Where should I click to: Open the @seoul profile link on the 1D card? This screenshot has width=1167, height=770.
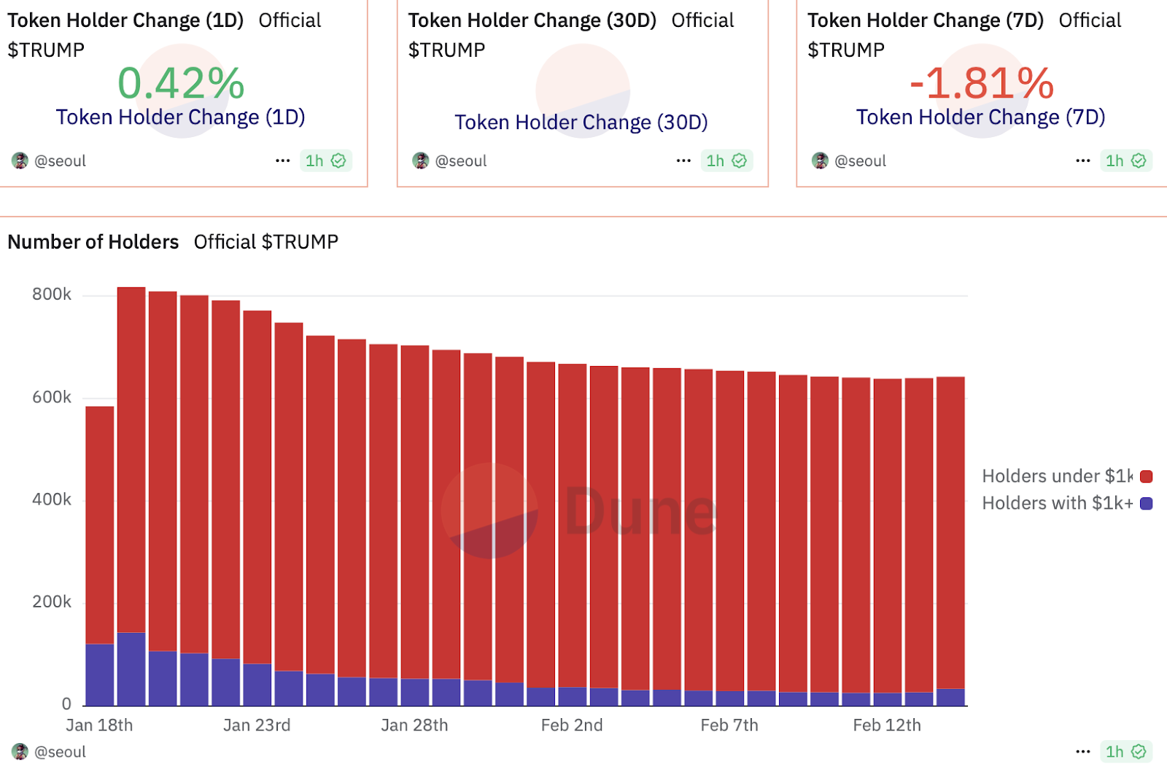60,161
